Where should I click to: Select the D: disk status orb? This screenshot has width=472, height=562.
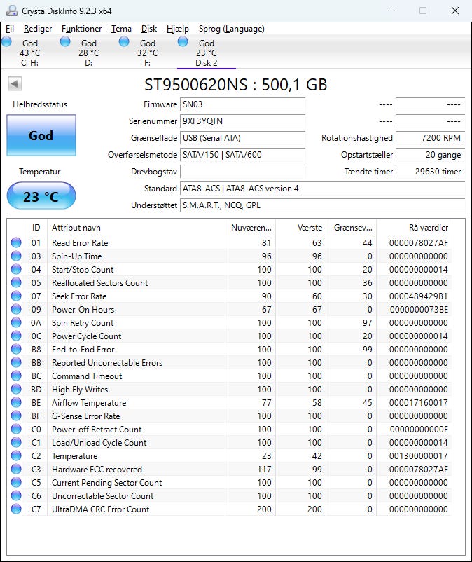tap(65, 42)
